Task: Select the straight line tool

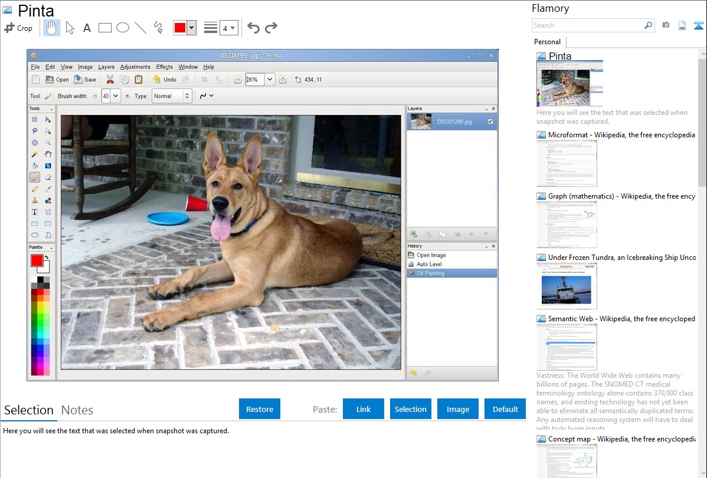Action: (140, 28)
